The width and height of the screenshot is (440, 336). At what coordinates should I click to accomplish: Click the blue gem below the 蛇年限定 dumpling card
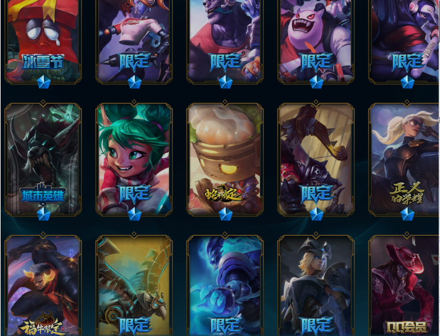226,214
